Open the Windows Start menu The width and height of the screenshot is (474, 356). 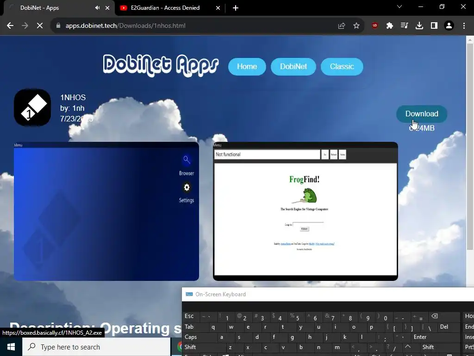[x=11, y=347]
